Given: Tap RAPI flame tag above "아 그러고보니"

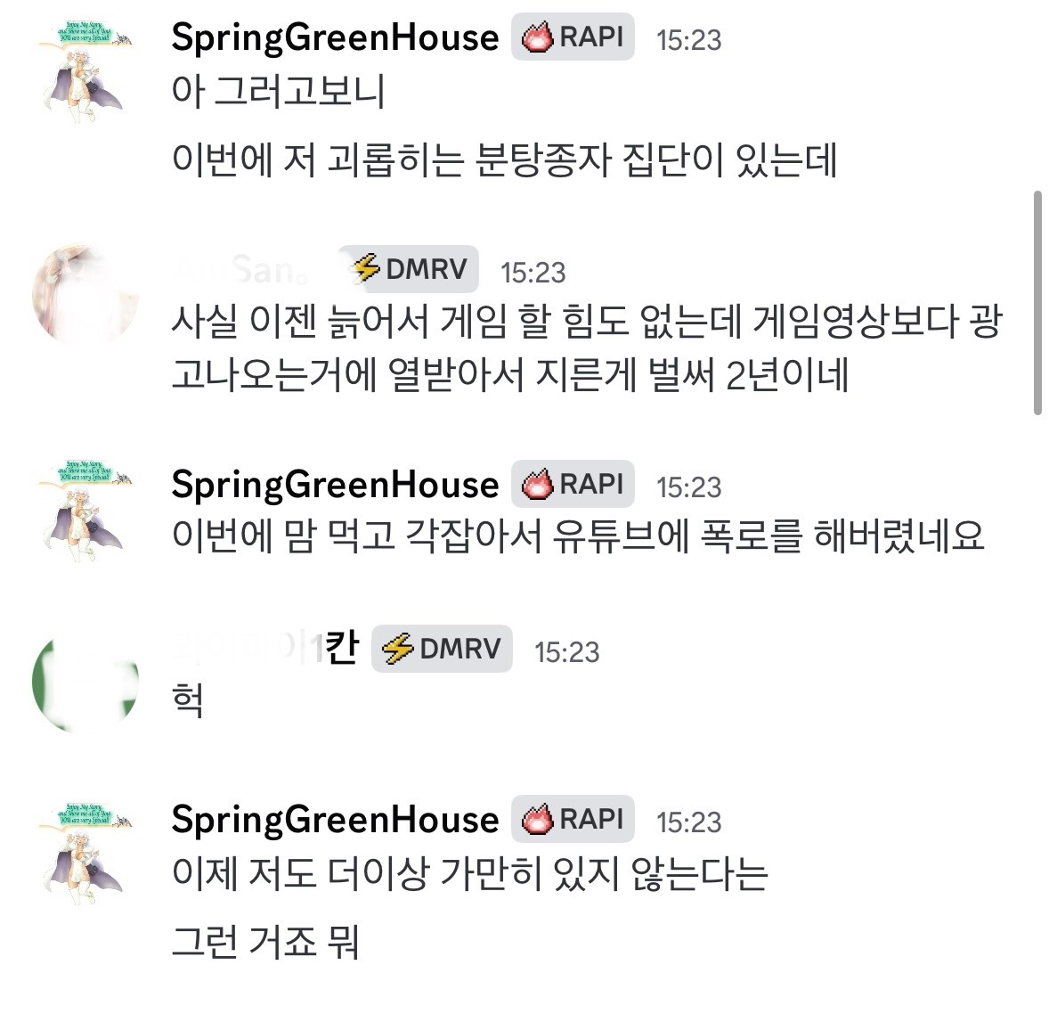Looking at the screenshot, I should (573, 37).
